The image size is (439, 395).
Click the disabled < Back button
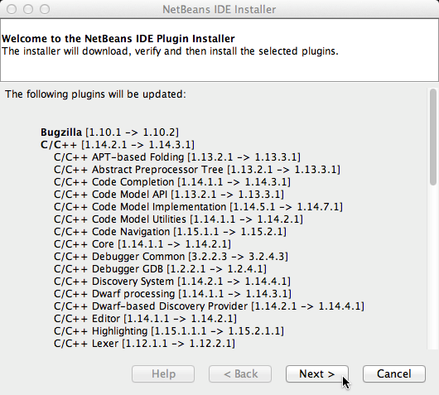[x=240, y=373]
